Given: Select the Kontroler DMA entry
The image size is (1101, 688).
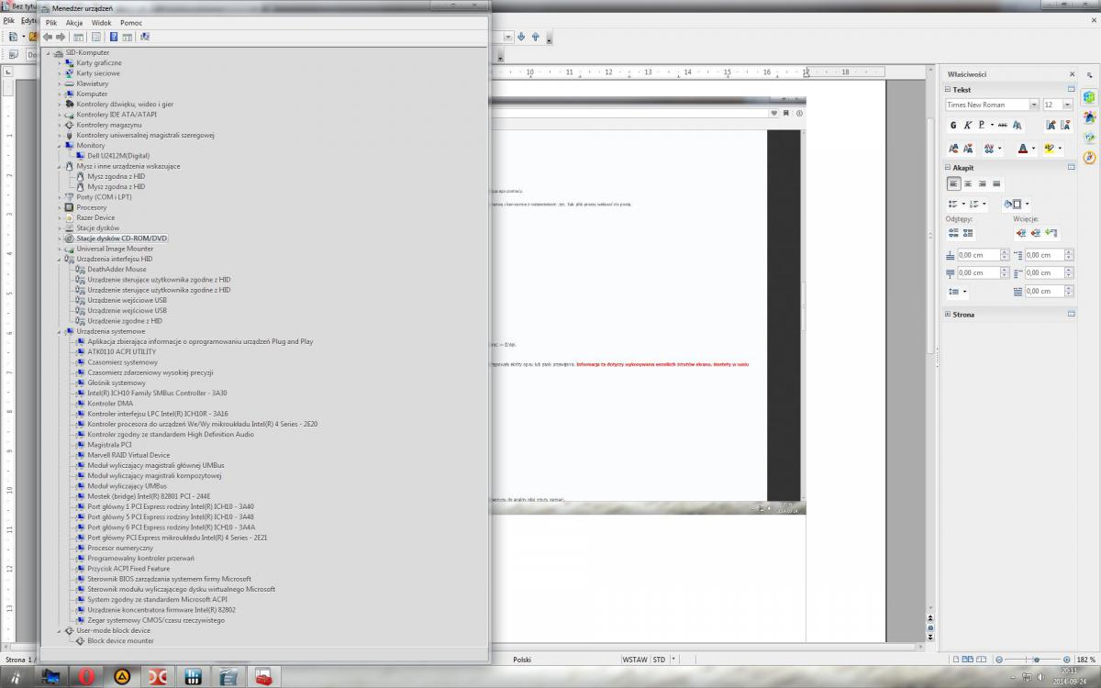Looking at the screenshot, I should (x=109, y=404).
